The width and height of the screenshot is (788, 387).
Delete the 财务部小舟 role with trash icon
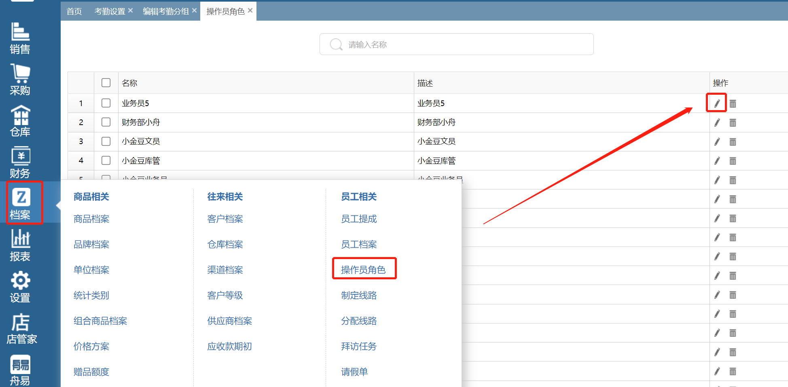pyautogui.click(x=733, y=123)
